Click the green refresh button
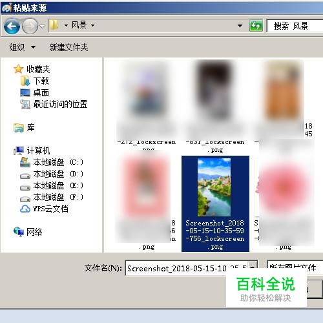The image size is (323, 323). click(256, 26)
